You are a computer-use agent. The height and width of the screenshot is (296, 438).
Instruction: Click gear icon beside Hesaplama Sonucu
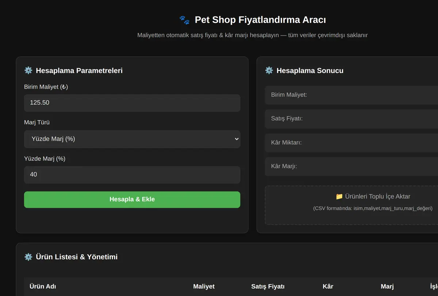(x=269, y=70)
